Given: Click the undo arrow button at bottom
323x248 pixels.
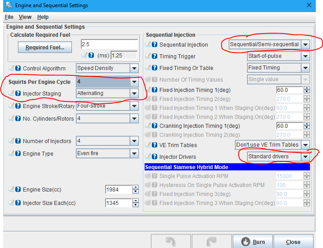Looking at the screenshot, I should pos(171,242).
